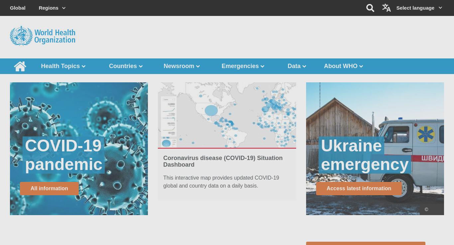Image resolution: width=454 pixels, height=245 pixels.
Task: Expand the Data menu
Action: click(297, 66)
